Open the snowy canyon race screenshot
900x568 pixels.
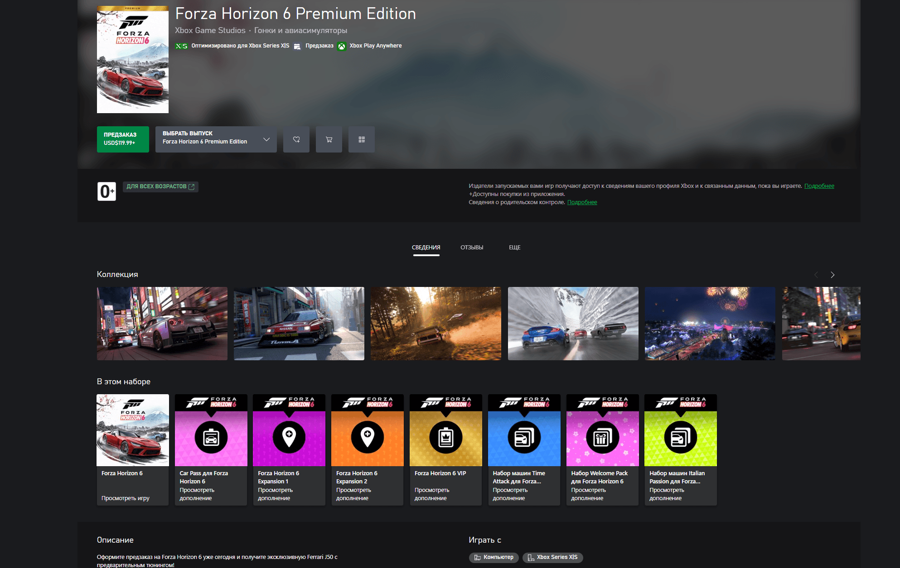[x=573, y=324]
